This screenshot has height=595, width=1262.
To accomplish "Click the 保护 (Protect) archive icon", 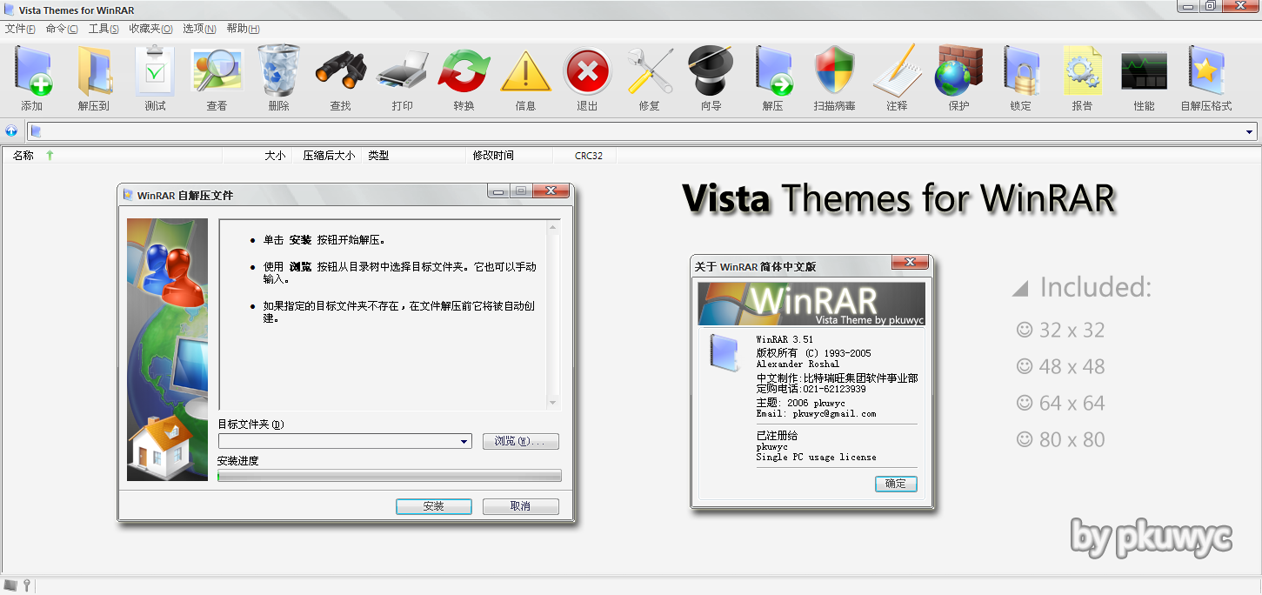I will tap(958, 78).
